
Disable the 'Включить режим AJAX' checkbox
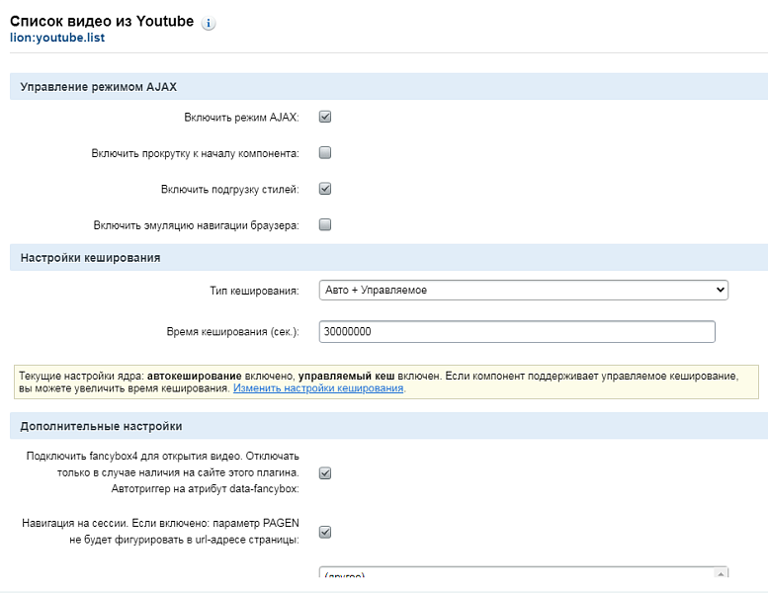coord(325,117)
